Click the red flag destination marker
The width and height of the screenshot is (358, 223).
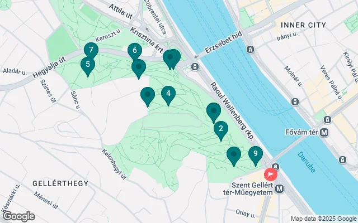pos(271,174)
